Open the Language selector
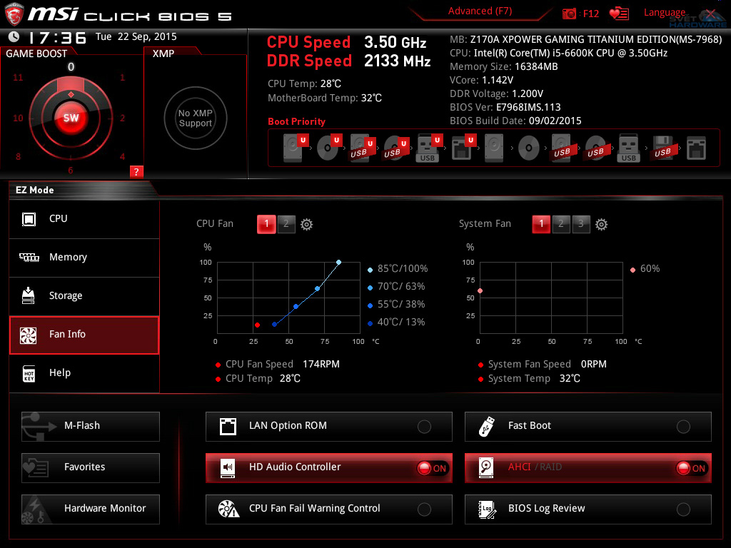731x548 pixels. coord(665,12)
